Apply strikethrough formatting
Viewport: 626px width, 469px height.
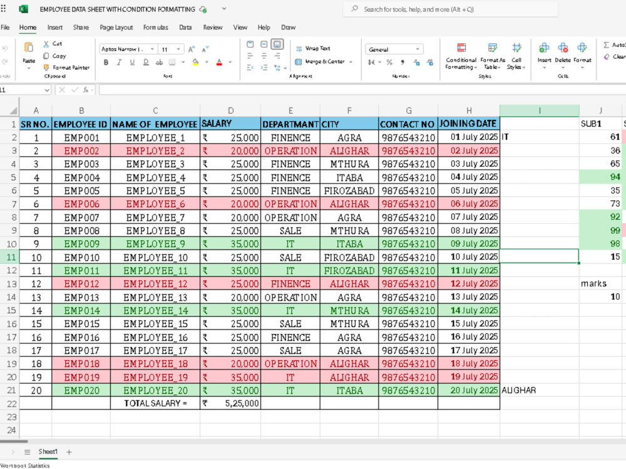159,62
